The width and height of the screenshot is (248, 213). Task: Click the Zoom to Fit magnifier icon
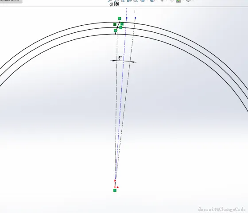pos(110,1)
